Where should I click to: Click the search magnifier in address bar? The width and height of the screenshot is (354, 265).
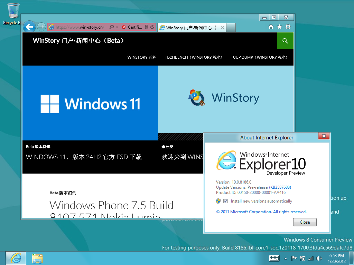click(112, 27)
